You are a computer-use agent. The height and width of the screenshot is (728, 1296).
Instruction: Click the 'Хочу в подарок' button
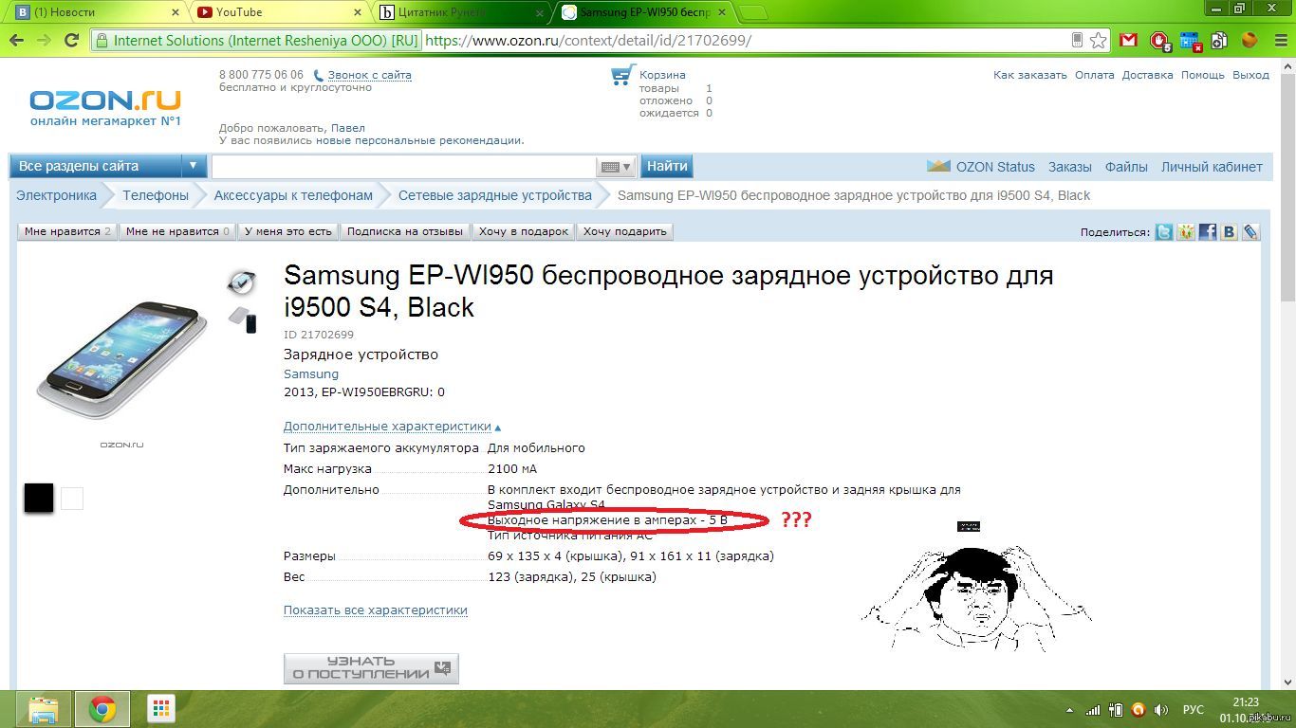524,231
